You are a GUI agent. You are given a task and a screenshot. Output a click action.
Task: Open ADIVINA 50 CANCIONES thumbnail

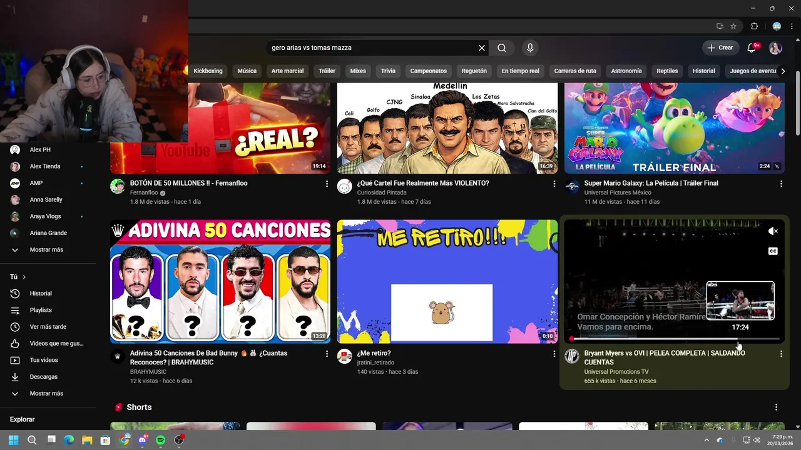click(220, 281)
